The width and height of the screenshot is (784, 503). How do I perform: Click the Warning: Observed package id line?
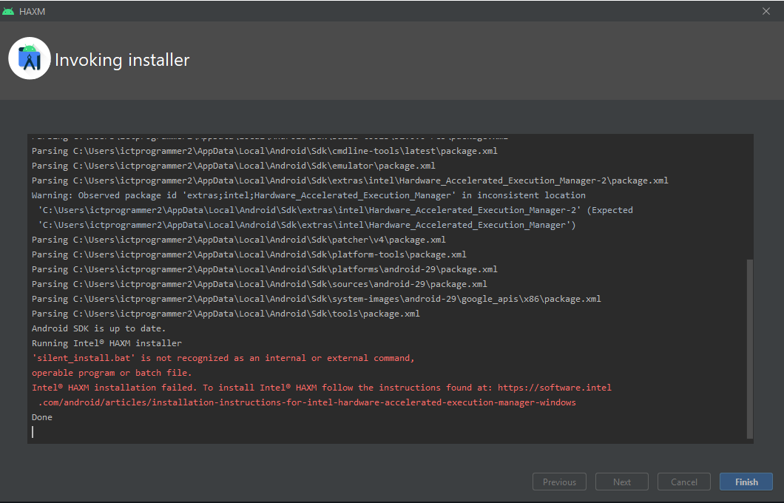(308, 195)
